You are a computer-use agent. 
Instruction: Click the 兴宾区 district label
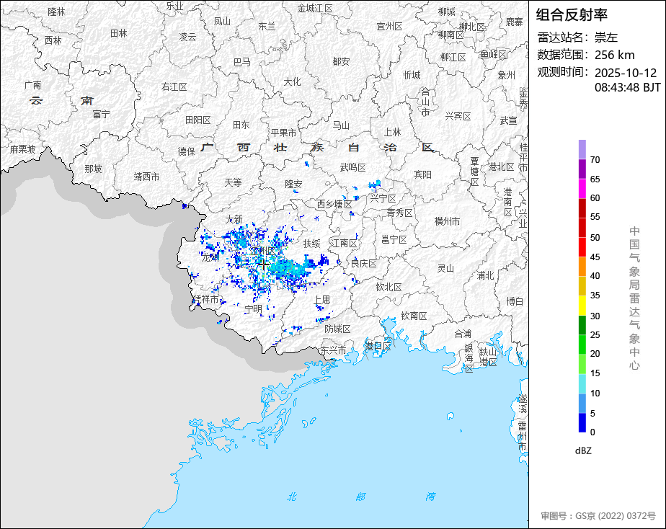(458, 116)
